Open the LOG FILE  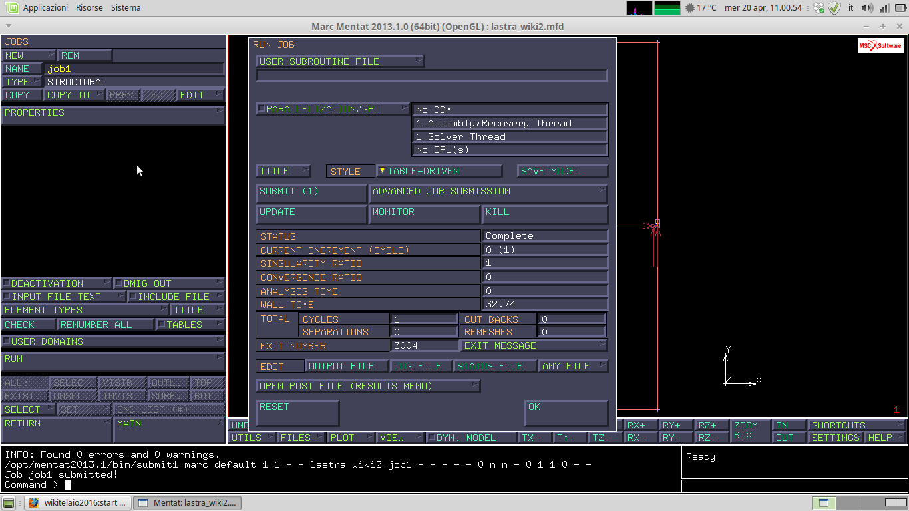[421, 366]
